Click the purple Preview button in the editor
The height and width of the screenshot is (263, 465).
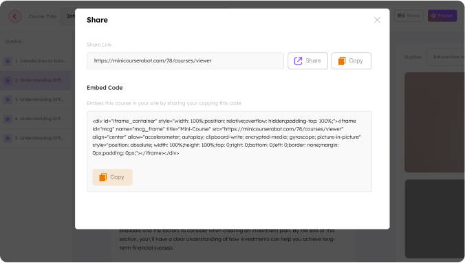coord(442,16)
